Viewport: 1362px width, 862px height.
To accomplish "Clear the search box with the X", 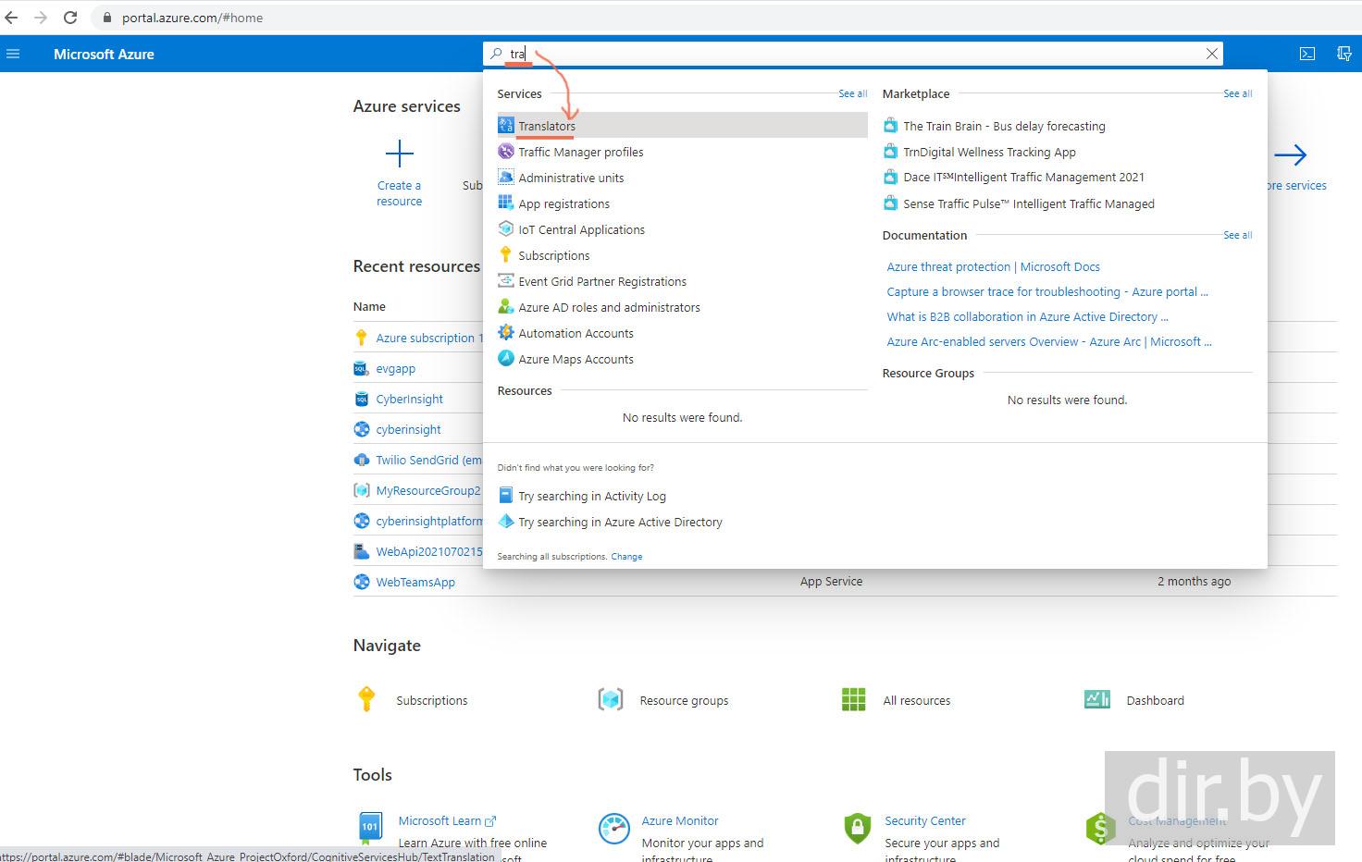I will [x=1211, y=55].
